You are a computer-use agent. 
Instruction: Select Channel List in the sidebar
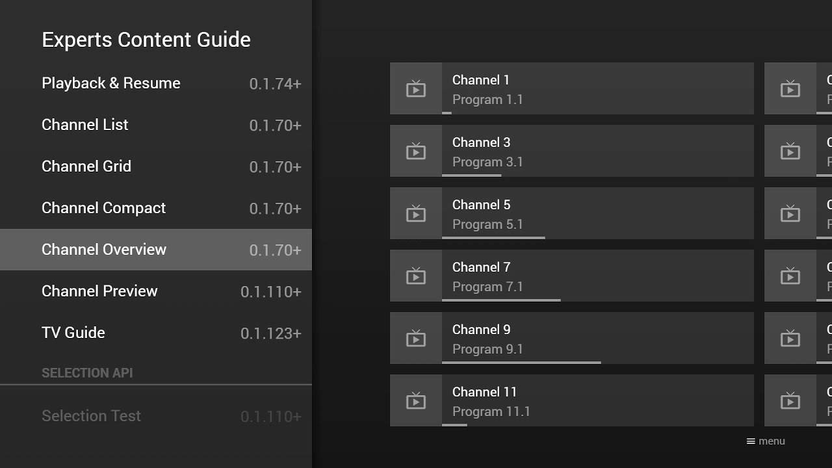(x=156, y=125)
